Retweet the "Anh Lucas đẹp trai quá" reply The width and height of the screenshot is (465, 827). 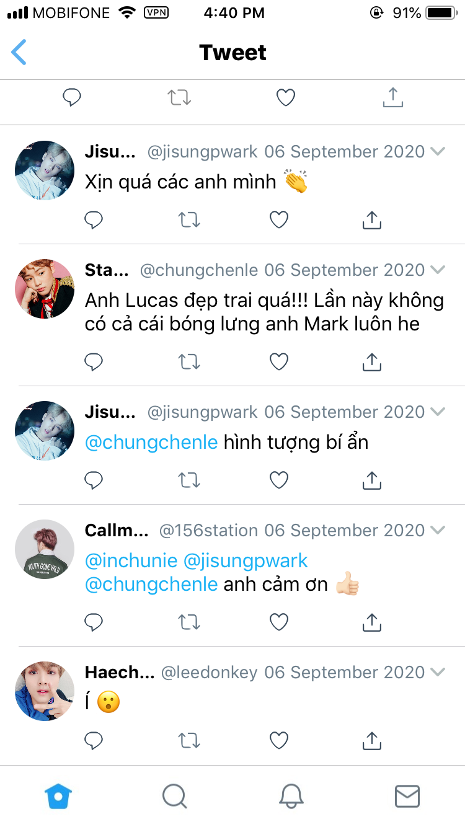[x=189, y=361]
